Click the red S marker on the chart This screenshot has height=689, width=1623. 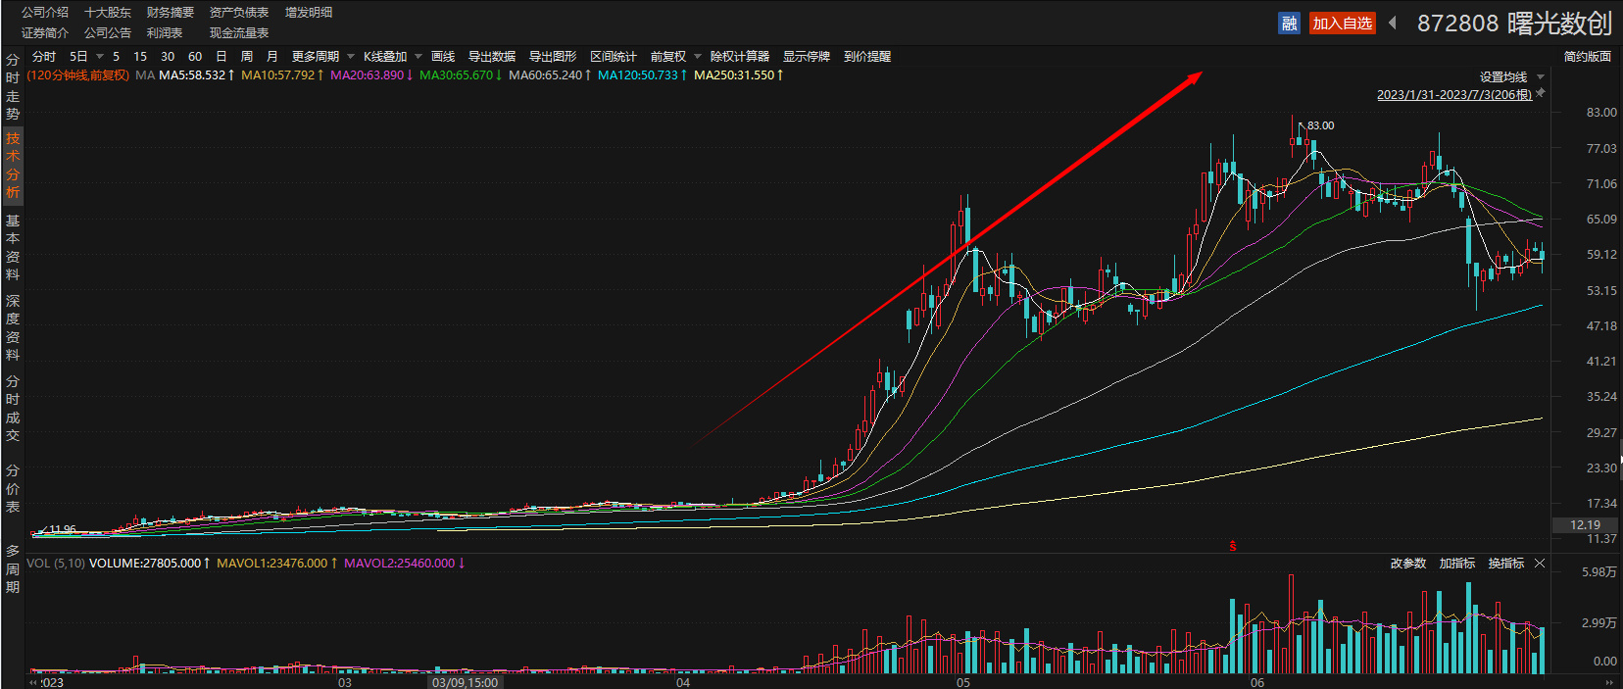click(1233, 546)
